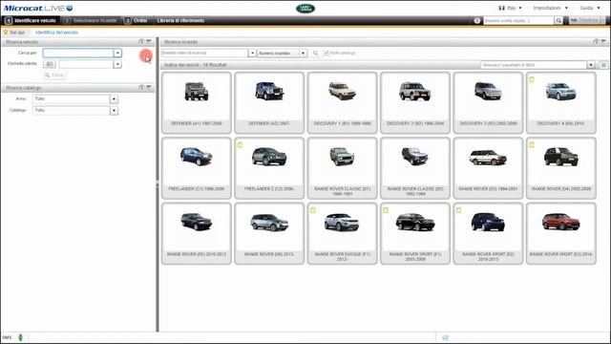Open the Catalogo dropdown
The image size is (611, 344).
click(x=114, y=111)
